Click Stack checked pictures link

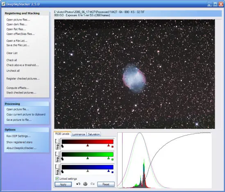click(x=21, y=93)
